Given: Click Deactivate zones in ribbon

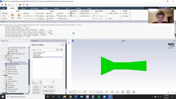Looking at the screenshot, I should pos(51,16).
